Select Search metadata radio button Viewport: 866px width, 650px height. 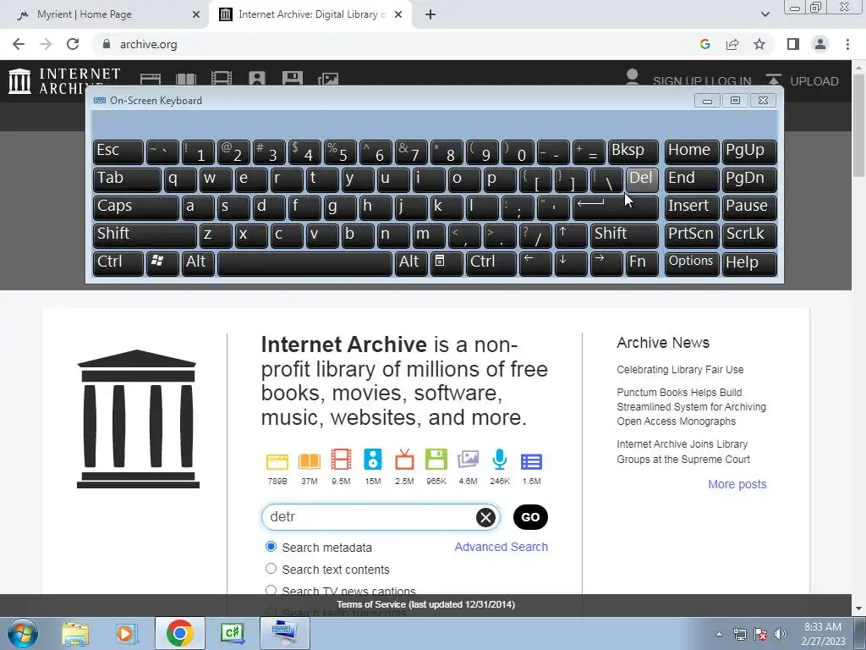click(x=271, y=547)
